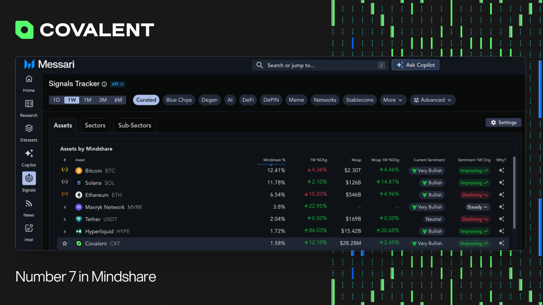Open the Home sidebar icon

click(x=29, y=79)
